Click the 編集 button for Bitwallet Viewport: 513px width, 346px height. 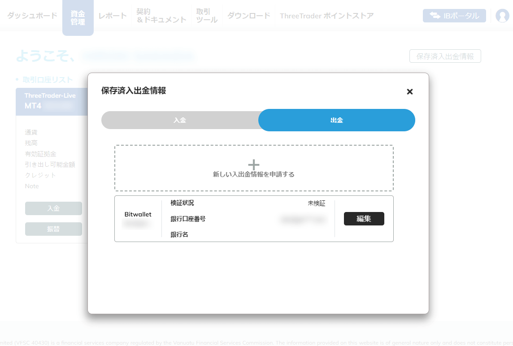pos(364,218)
